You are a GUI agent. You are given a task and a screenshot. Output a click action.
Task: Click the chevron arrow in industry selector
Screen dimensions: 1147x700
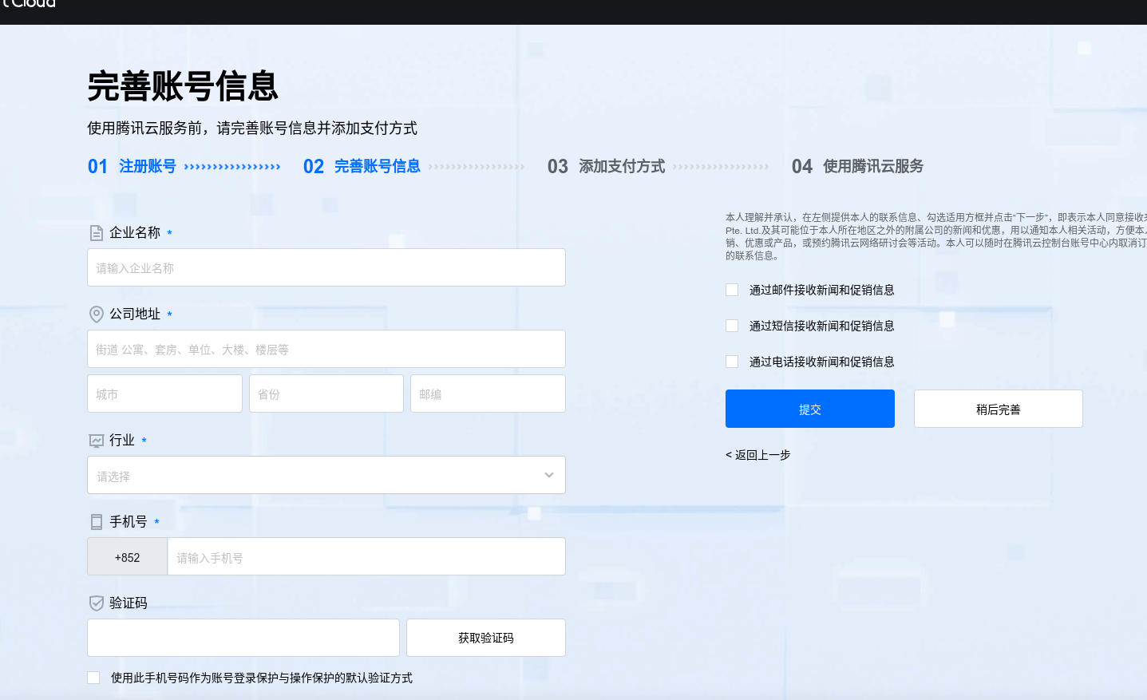point(549,476)
